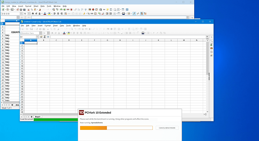Click the Save icon in the Energy_market window toolbar
The width and height of the screenshot is (259, 141).
tap(12, 9)
